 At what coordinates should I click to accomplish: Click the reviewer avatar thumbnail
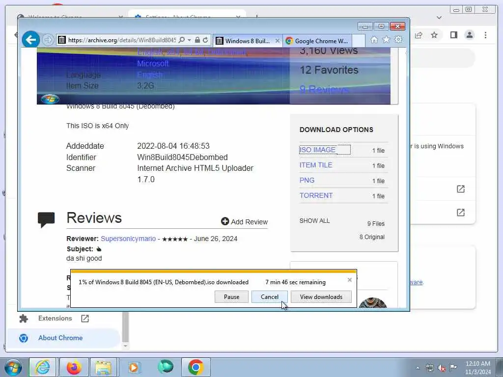coord(373,303)
